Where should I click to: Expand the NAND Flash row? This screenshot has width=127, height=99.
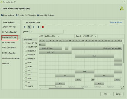[24, 51]
